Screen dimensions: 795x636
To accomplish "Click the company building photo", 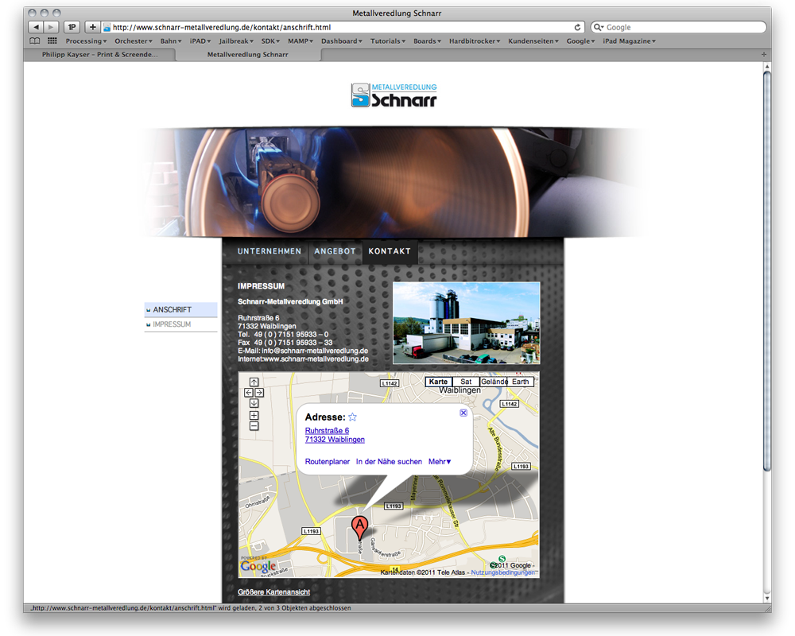I will 467,323.
